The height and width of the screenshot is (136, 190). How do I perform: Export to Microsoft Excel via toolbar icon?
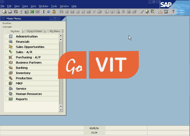[32, 12]
